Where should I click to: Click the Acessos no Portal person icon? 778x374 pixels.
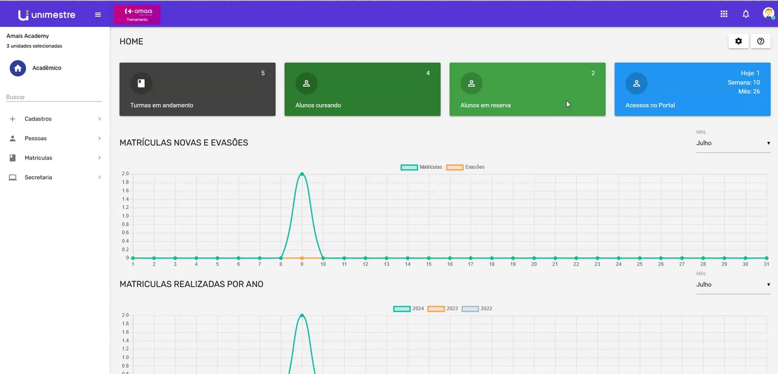point(637,83)
